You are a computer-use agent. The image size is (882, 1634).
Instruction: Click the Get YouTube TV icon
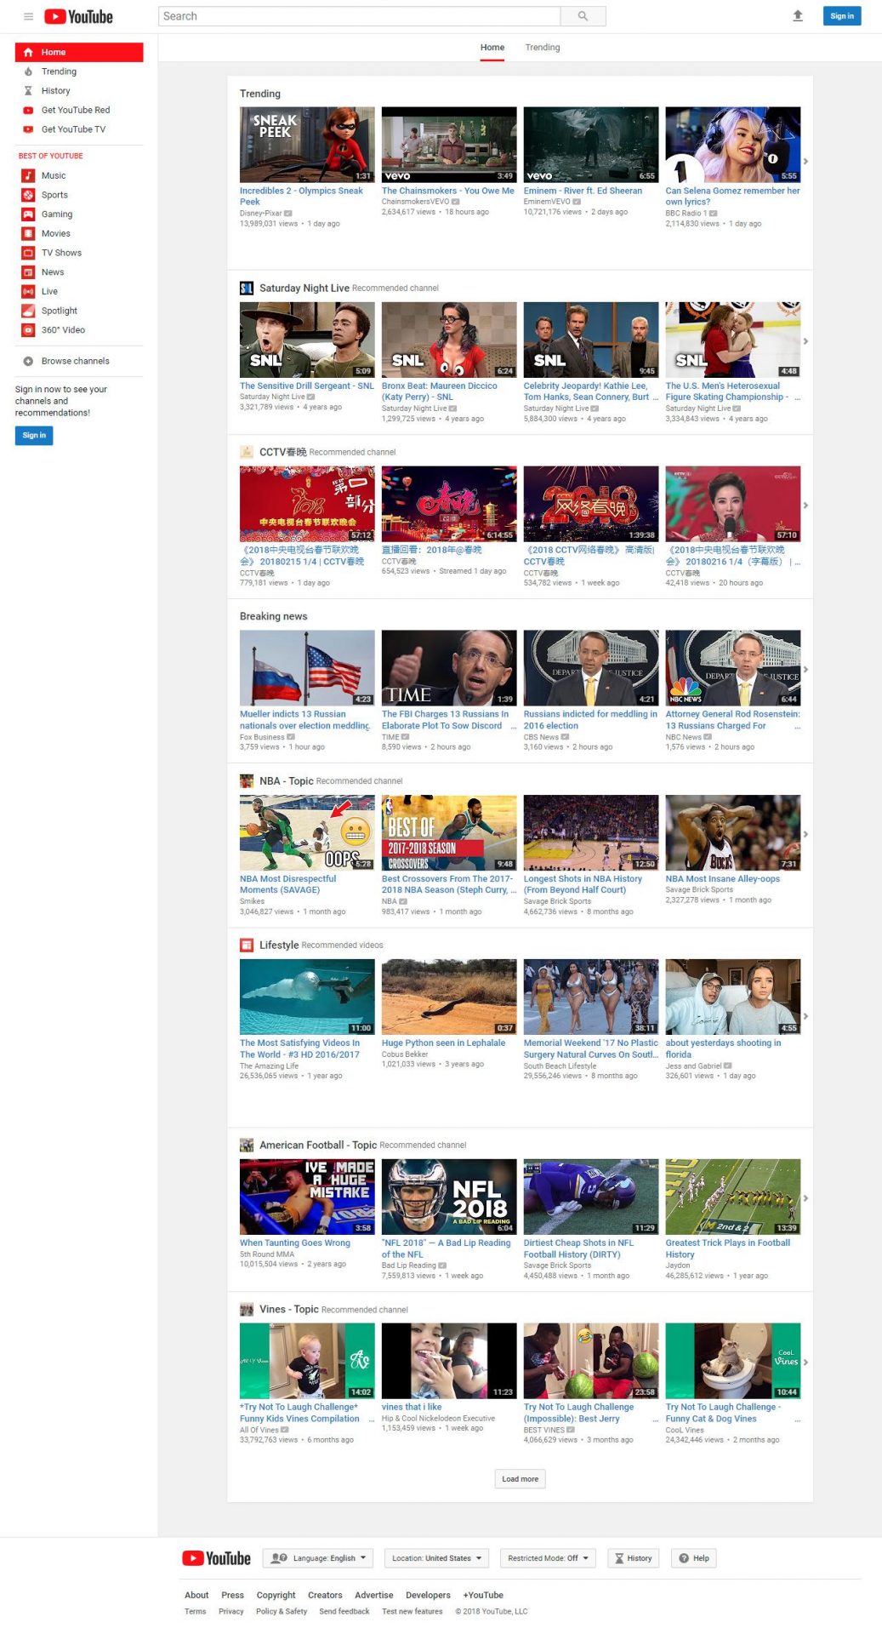click(28, 129)
